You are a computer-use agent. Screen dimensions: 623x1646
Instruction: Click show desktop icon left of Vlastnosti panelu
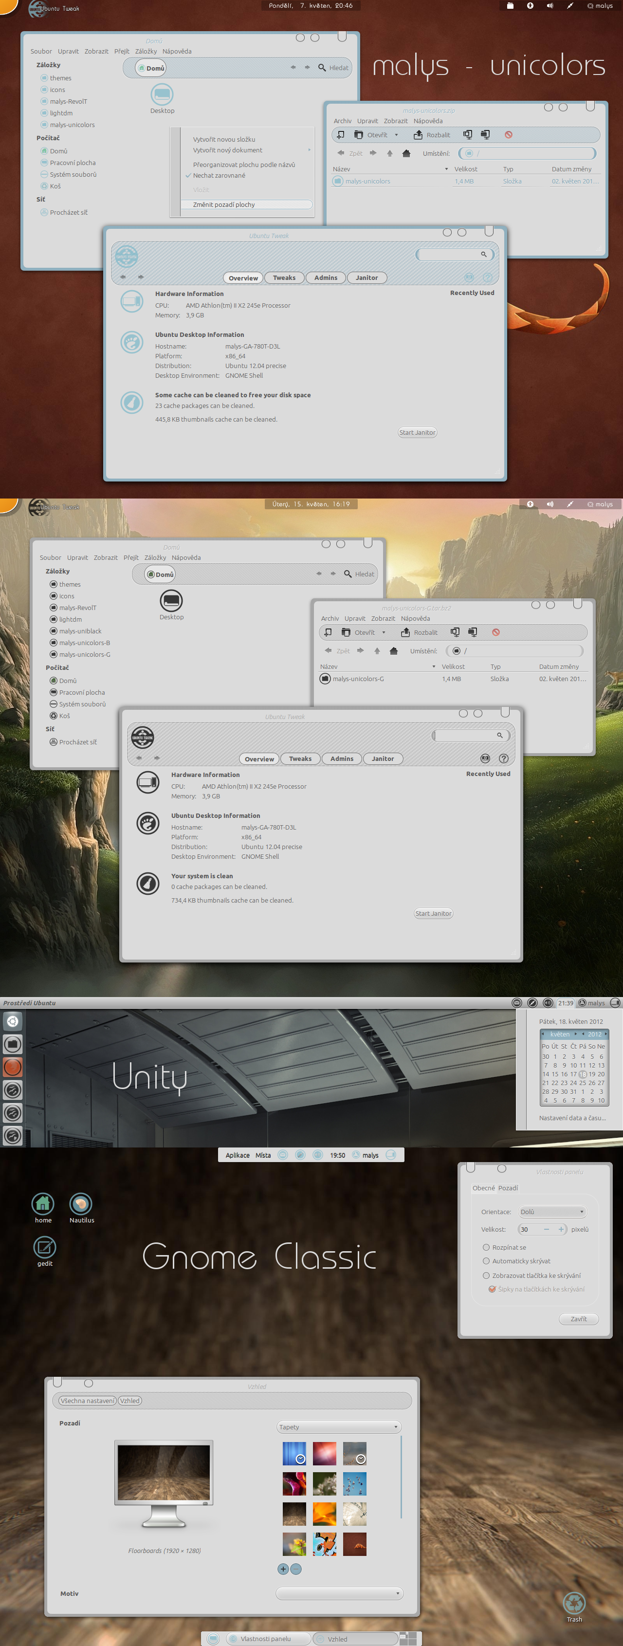coord(213,1639)
